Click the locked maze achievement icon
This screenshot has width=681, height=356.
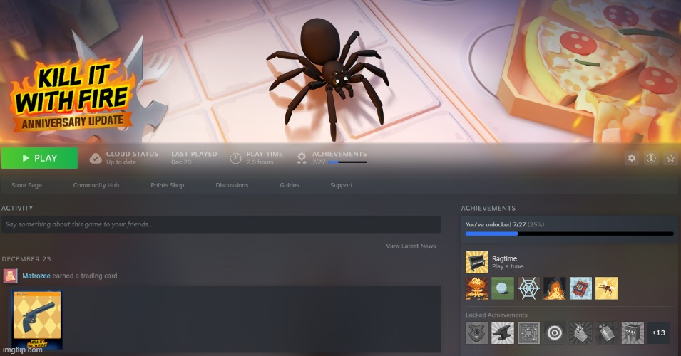(528, 333)
